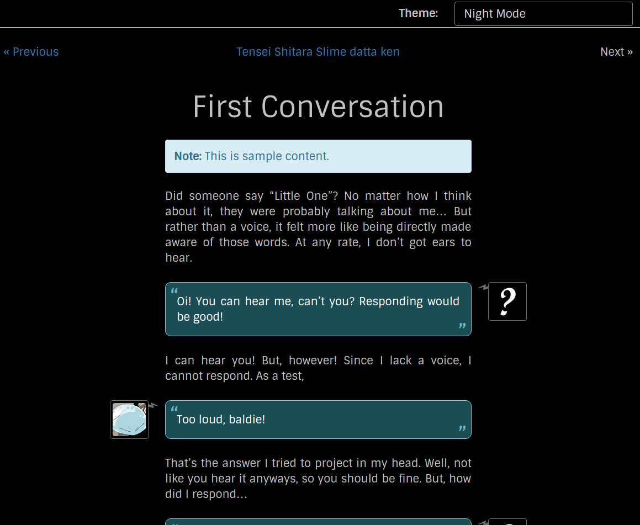
Task: Click the "This is sample content" note box
Action: point(318,156)
